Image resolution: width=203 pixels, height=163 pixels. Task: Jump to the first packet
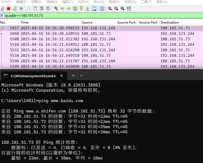pyautogui.click(x=81, y=9)
